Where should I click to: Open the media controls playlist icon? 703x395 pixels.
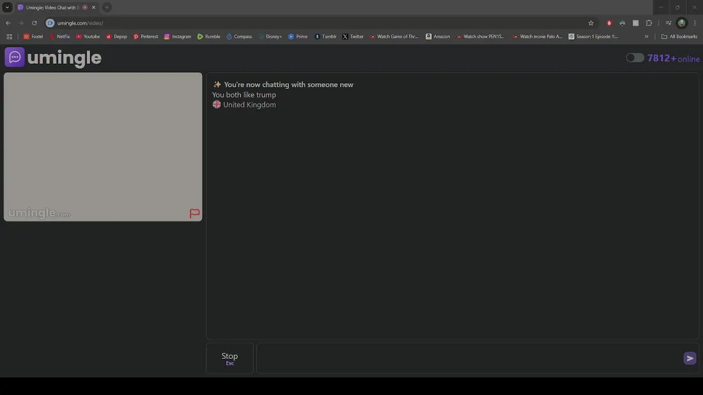[x=668, y=23]
